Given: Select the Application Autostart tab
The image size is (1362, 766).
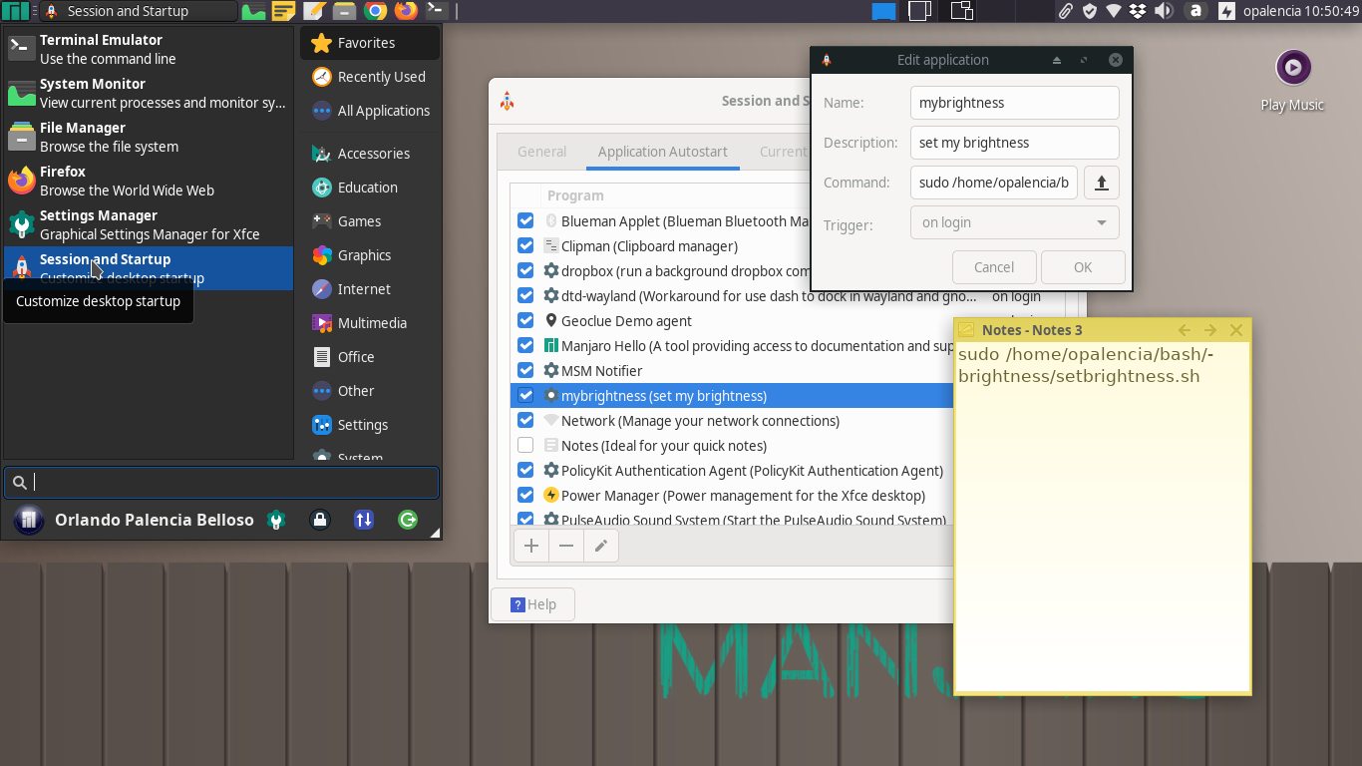Looking at the screenshot, I should pyautogui.click(x=663, y=152).
